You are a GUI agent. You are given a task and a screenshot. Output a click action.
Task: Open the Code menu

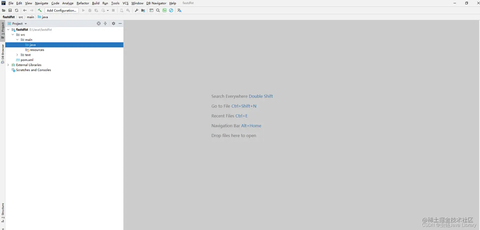pyautogui.click(x=55, y=3)
